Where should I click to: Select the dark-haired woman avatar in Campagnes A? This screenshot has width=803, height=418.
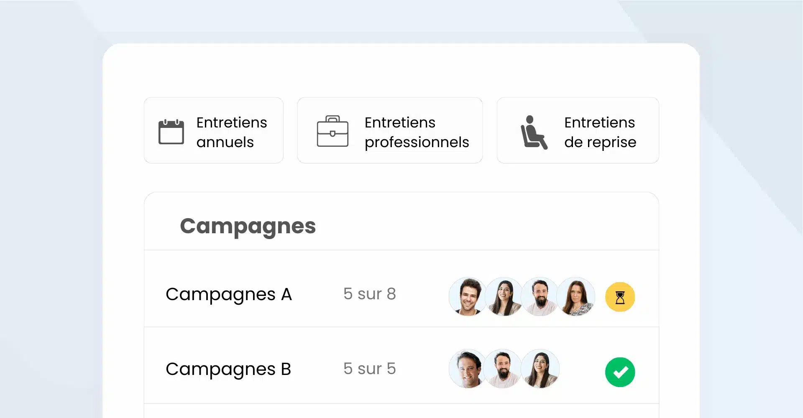tap(504, 296)
